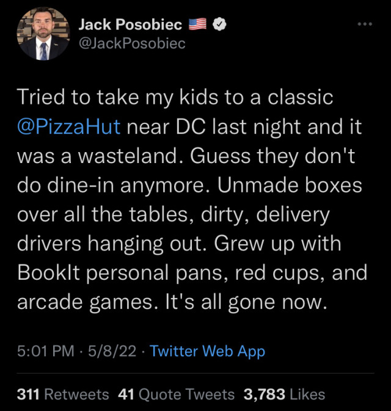Open the @PizzaHut mention link

point(68,128)
